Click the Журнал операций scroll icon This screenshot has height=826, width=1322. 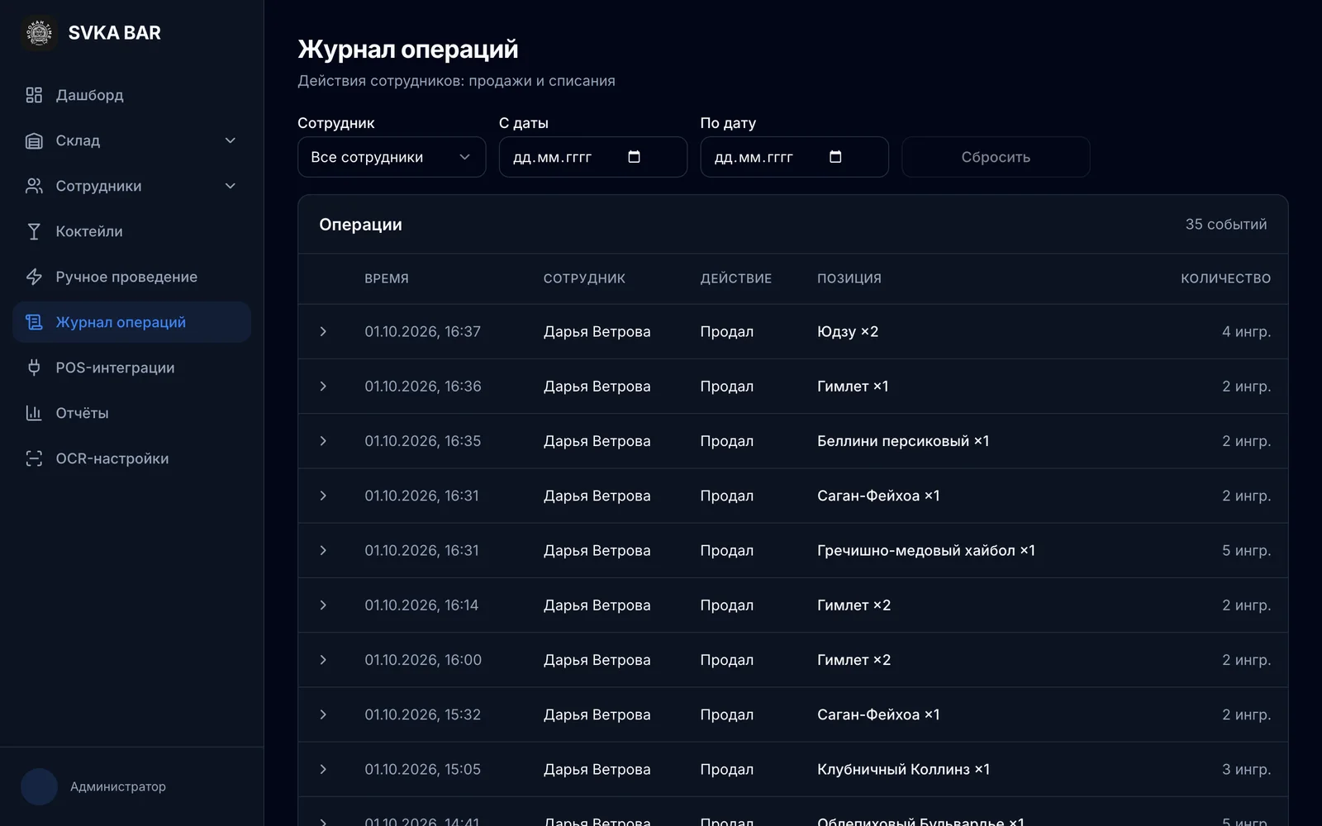[x=34, y=322]
